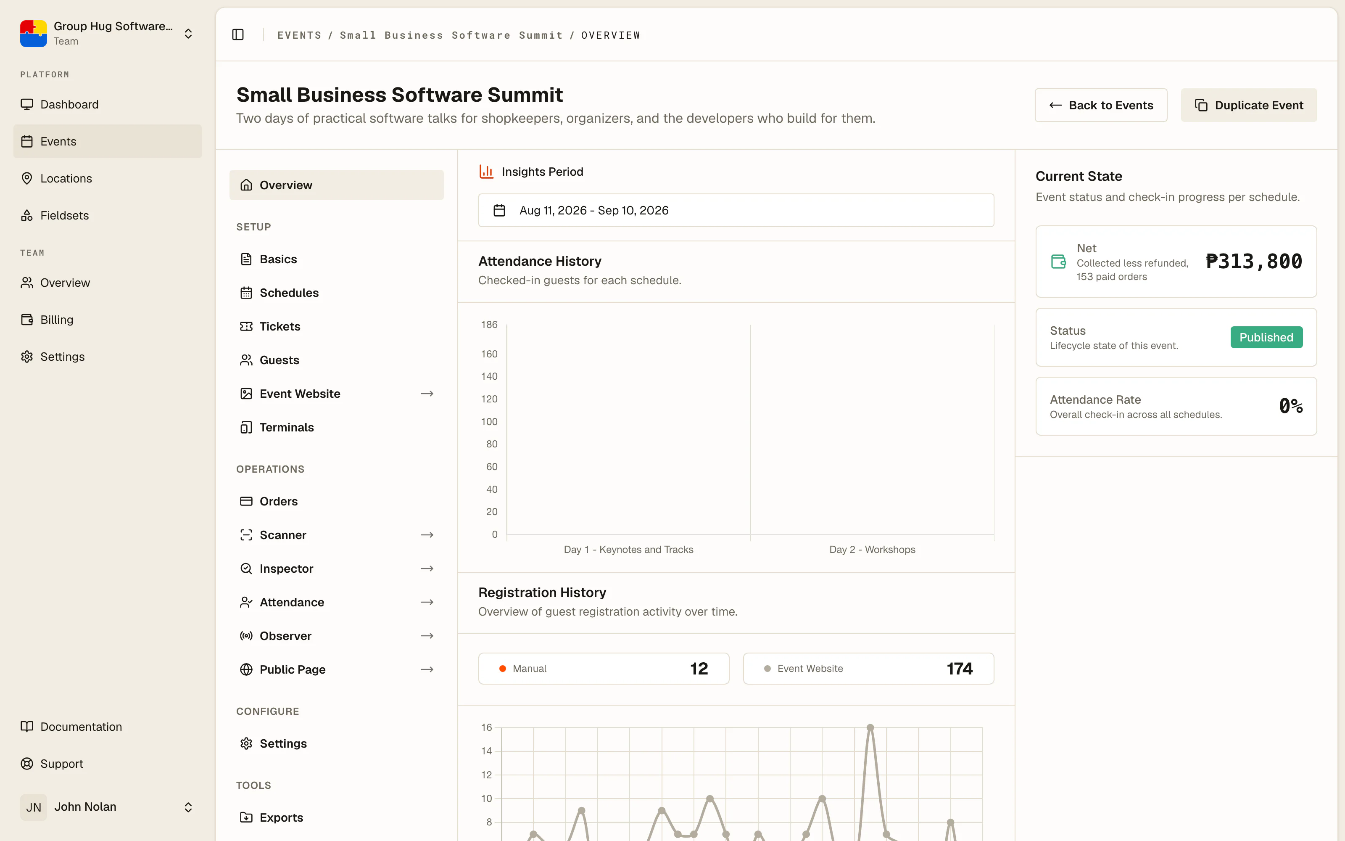Open Attendance under Operations
Viewport: 1345px width, 841px height.
[336, 603]
